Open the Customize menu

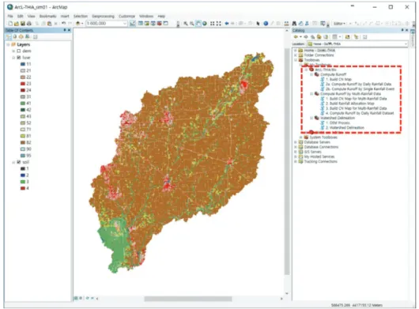coord(126,16)
